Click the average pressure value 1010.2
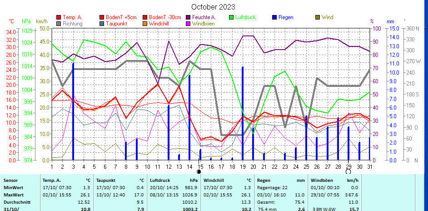The image size is (428, 211). pyautogui.click(x=190, y=202)
